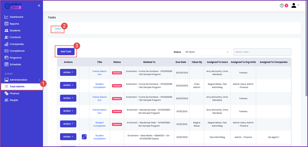Sort by Due Date column arrow
The width and height of the screenshot is (308, 147).
click(x=188, y=62)
